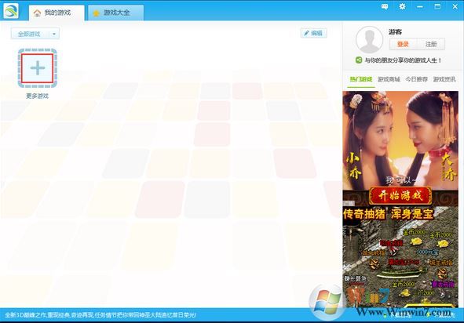Open the 与你的朋友分享你的游戏人生 link
464x323 pixels.
[x=403, y=60]
